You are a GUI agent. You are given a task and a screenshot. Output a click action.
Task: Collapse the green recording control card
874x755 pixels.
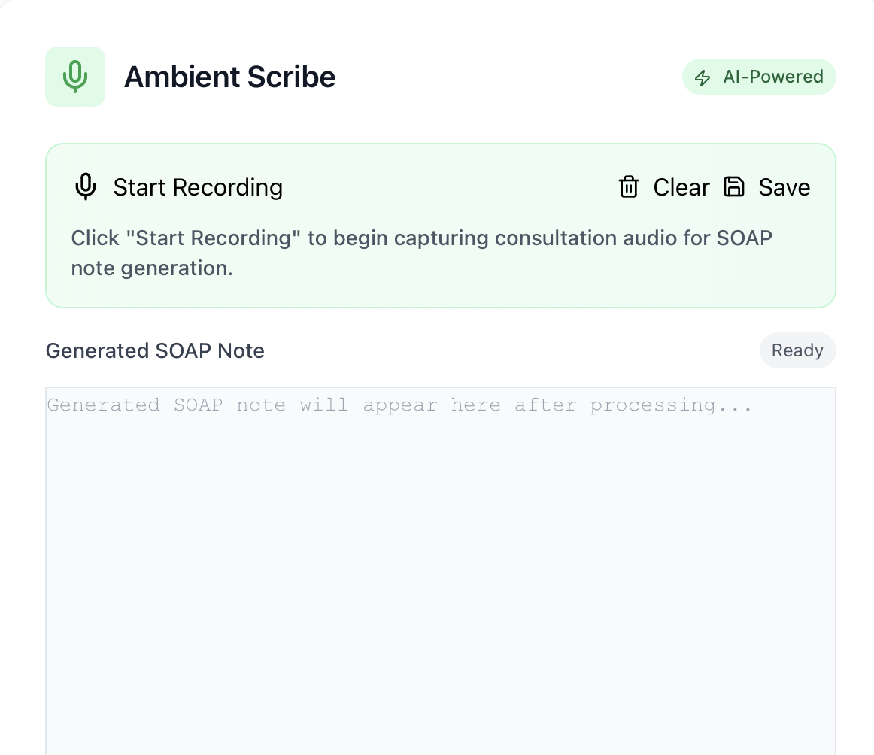[441, 224]
